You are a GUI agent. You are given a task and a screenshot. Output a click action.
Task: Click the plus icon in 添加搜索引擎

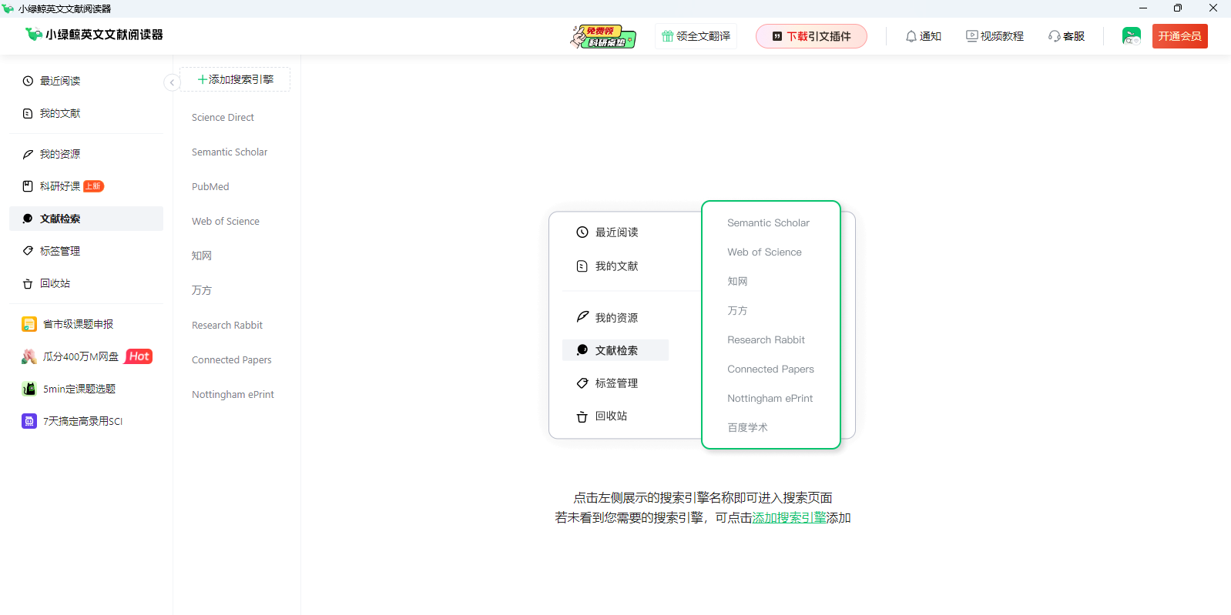[203, 79]
